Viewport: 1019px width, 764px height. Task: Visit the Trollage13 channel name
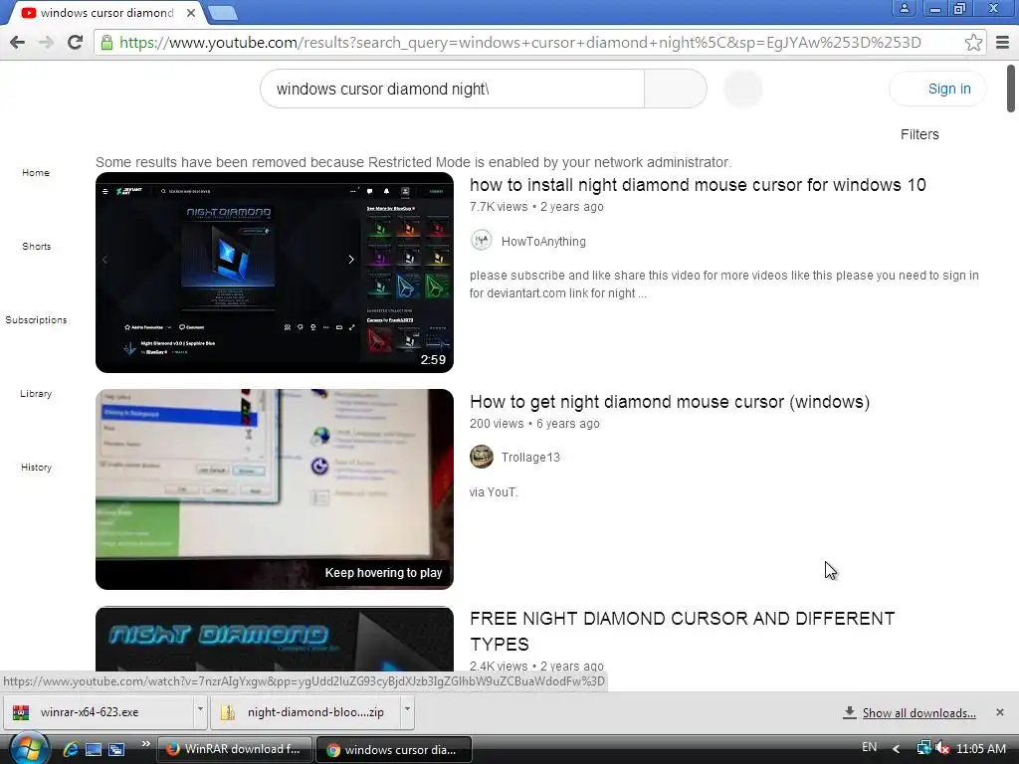coord(530,458)
